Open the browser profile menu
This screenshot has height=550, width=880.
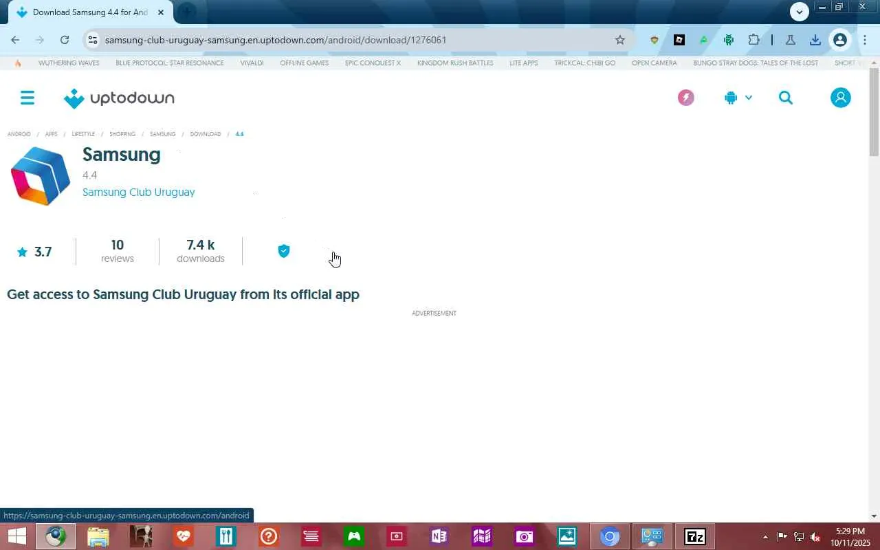point(839,40)
